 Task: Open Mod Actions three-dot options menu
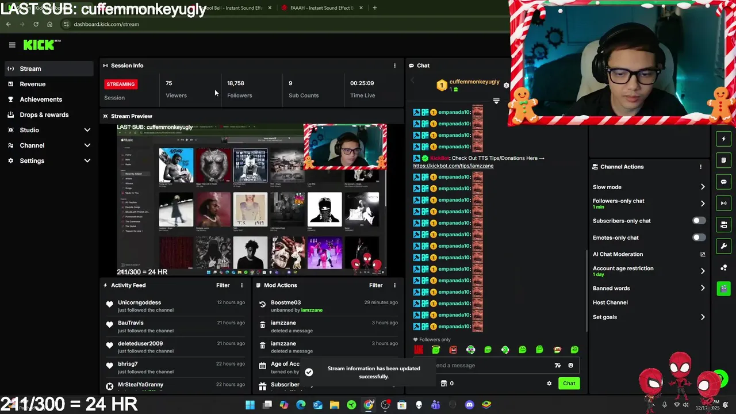[x=394, y=285]
